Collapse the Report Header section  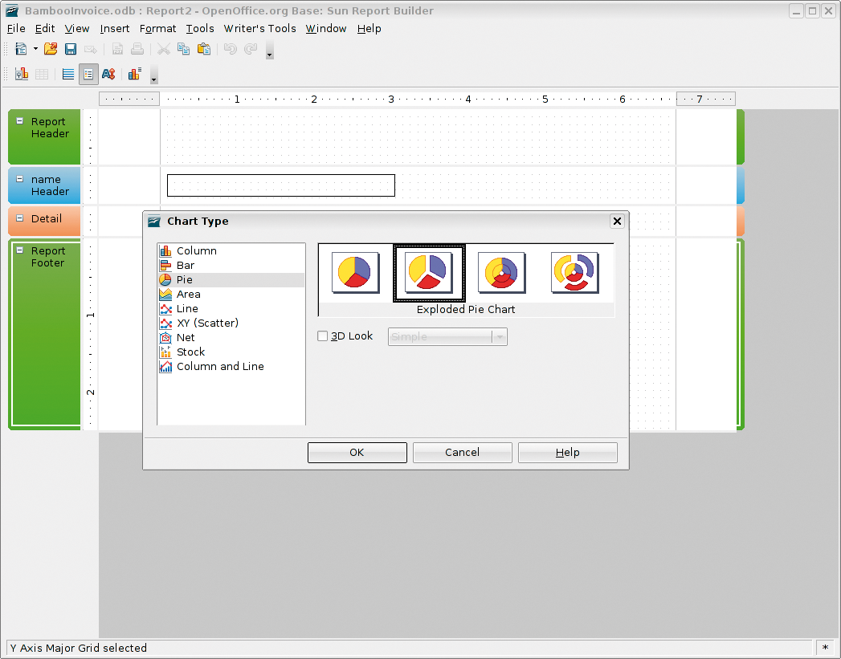click(20, 121)
